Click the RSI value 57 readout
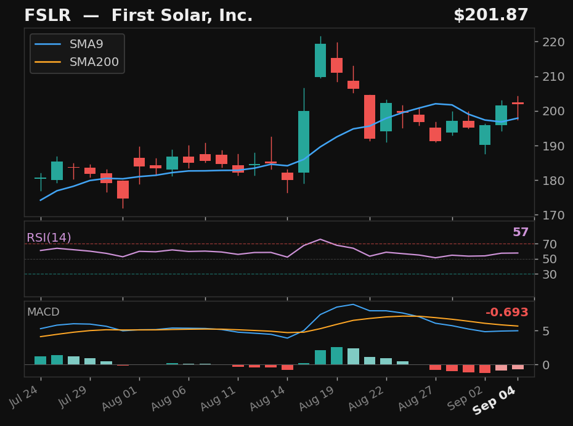Viewport: 573px width, 426px height. tap(521, 232)
